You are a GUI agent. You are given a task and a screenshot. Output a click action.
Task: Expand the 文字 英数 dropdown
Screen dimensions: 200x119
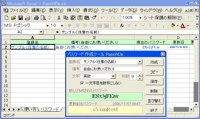(113, 76)
